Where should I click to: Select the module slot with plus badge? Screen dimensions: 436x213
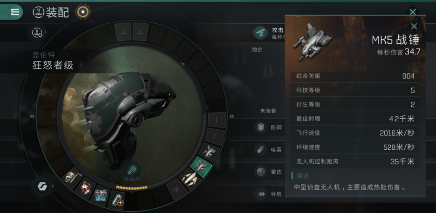point(117,199)
